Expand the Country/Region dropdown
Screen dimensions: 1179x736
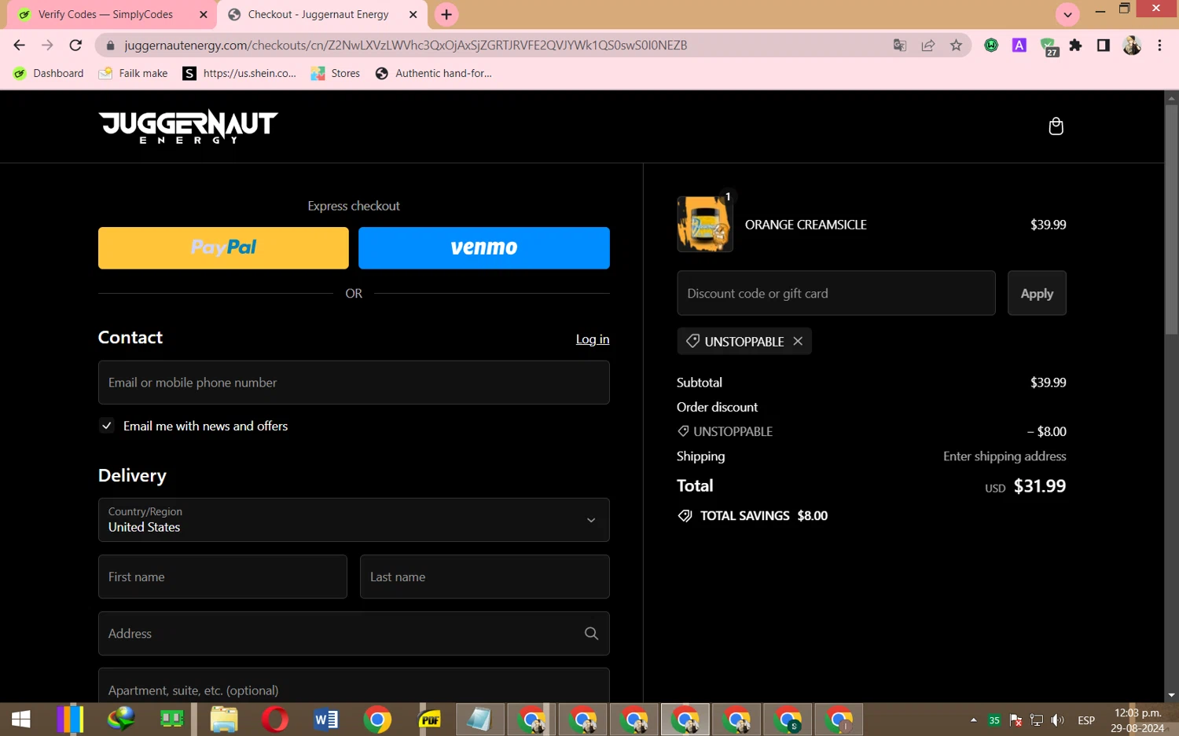tap(354, 519)
